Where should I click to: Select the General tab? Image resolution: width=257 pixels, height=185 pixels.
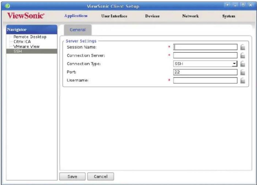[78, 30]
